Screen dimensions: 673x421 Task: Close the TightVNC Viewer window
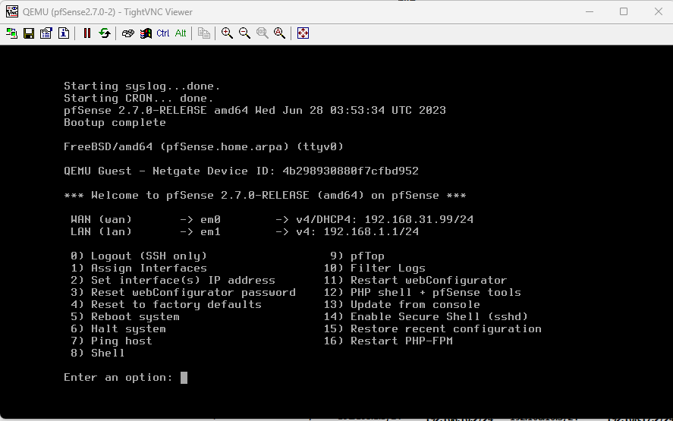659,11
